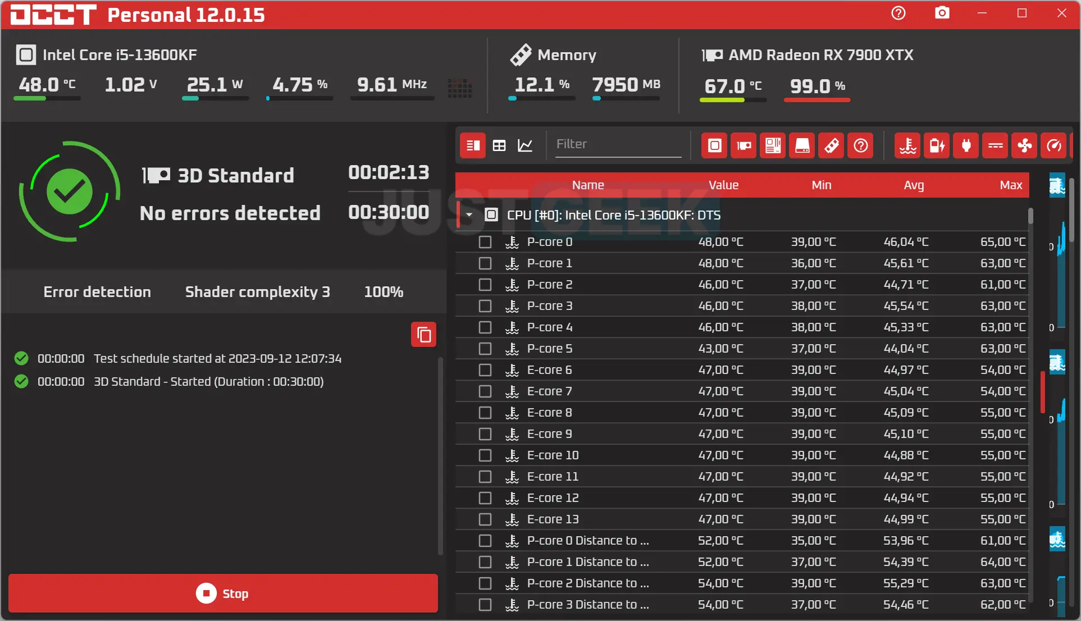Toggle the unknown sensors filter
This screenshot has width=1081, height=621.
(860, 146)
